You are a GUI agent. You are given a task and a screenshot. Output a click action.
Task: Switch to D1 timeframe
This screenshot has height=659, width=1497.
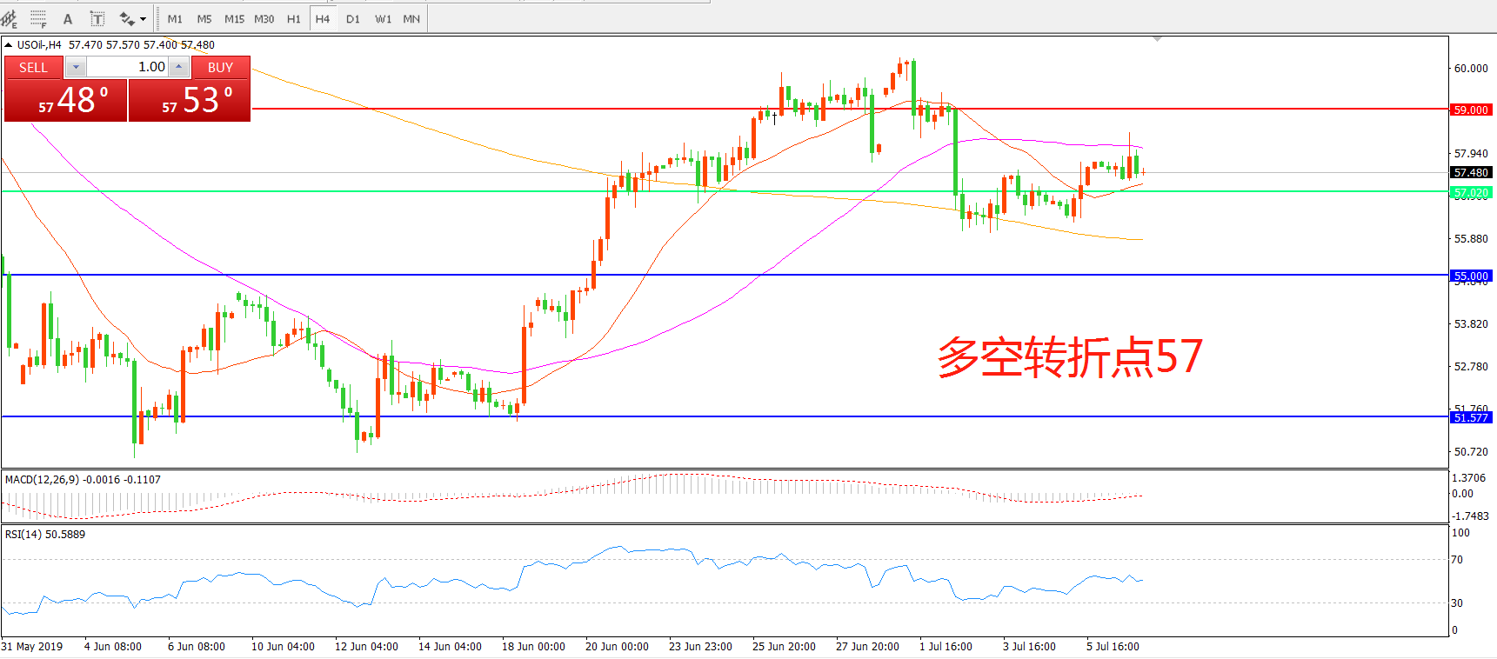352,18
